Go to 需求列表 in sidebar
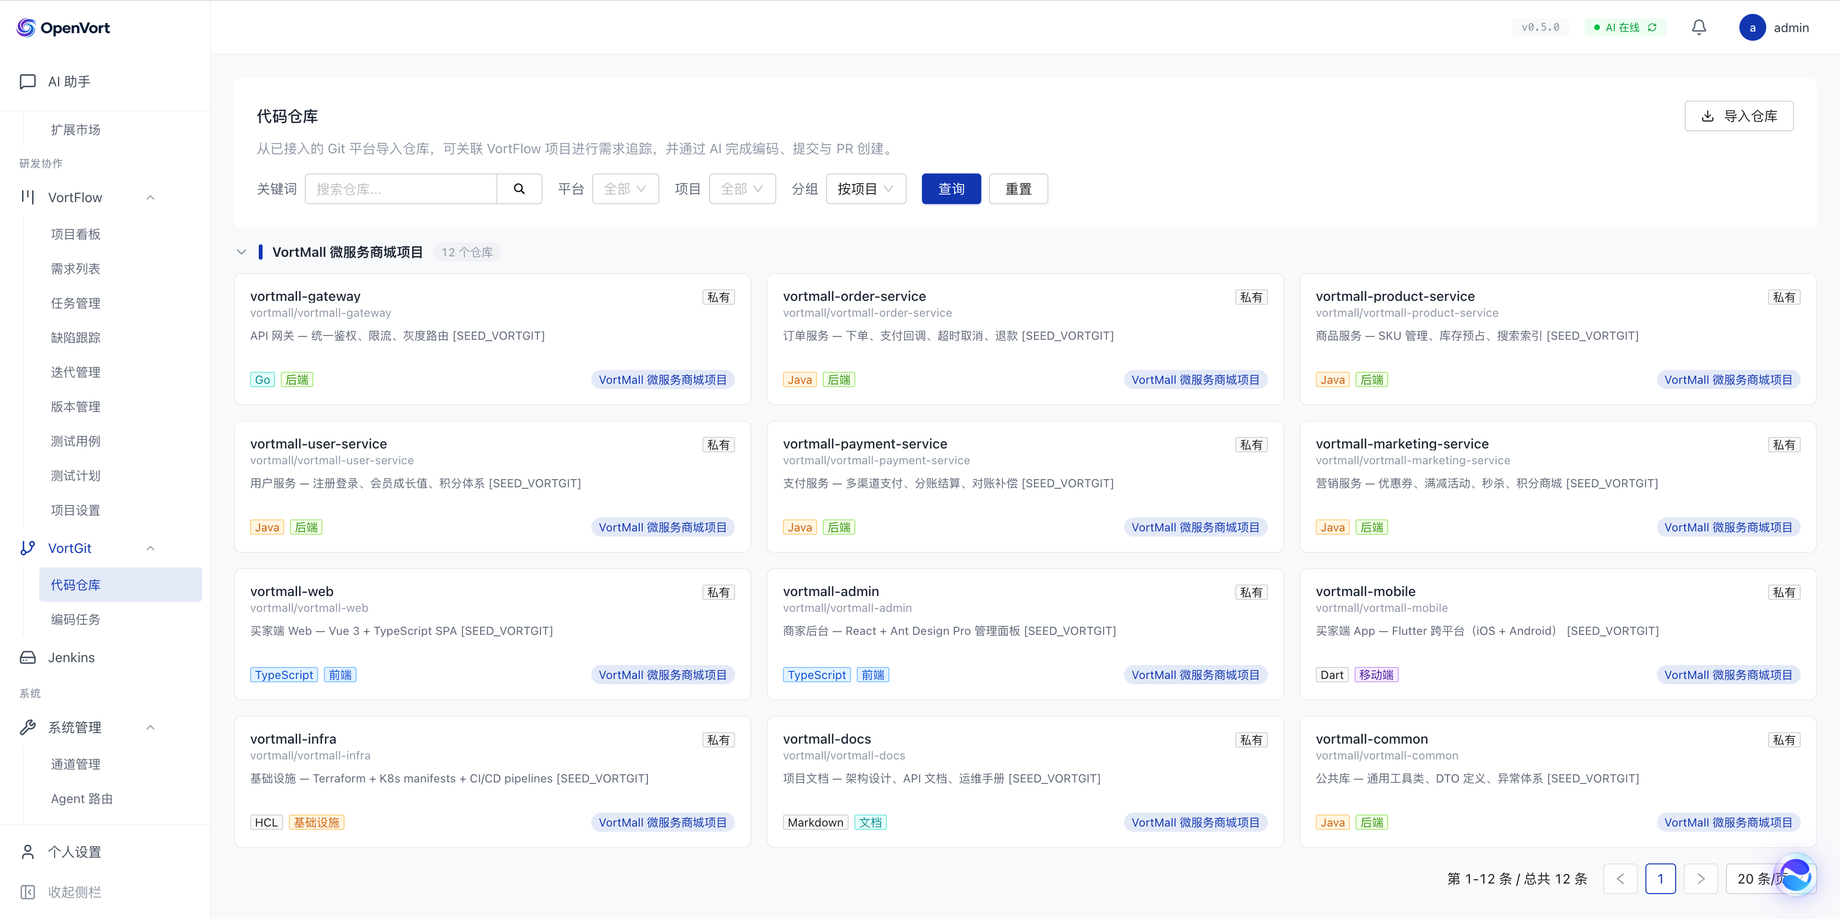1840x919 pixels. tap(76, 268)
